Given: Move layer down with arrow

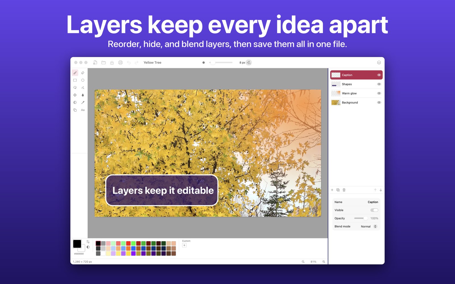Looking at the screenshot, I should pyautogui.click(x=381, y=190).
